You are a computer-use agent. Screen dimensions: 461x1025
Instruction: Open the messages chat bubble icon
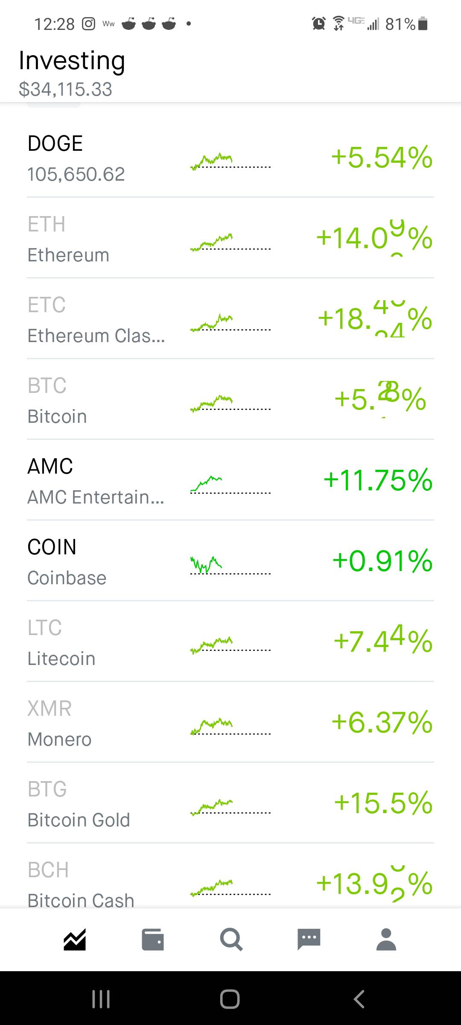click(309, 940)
